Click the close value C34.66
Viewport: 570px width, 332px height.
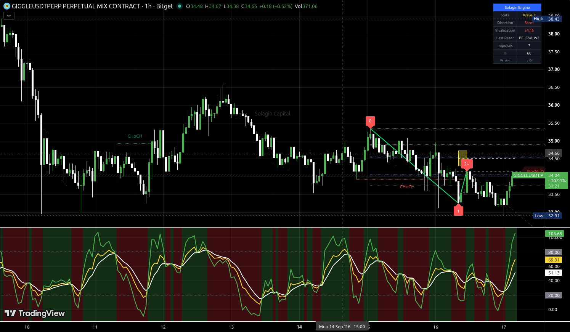click(249, 6)
